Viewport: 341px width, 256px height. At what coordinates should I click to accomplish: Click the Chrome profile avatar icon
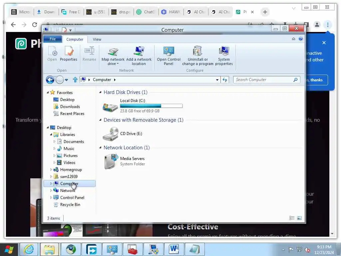pyautogui.click(x=317, y=25)
